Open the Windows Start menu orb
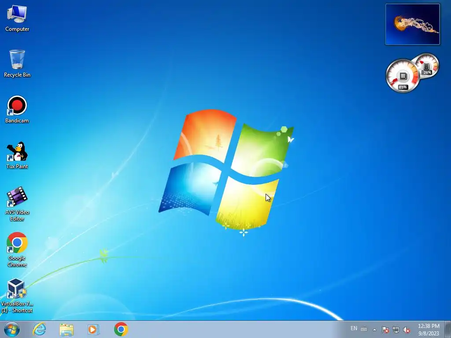This screenshot has height=338, width=451. click(12, 329)
